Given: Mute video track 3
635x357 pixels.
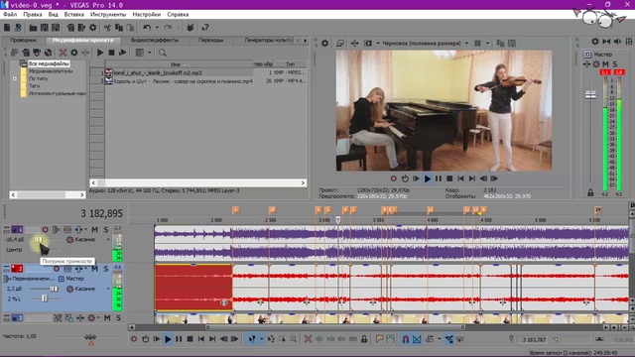Looking at the screenshot, I should pos(107,318).
